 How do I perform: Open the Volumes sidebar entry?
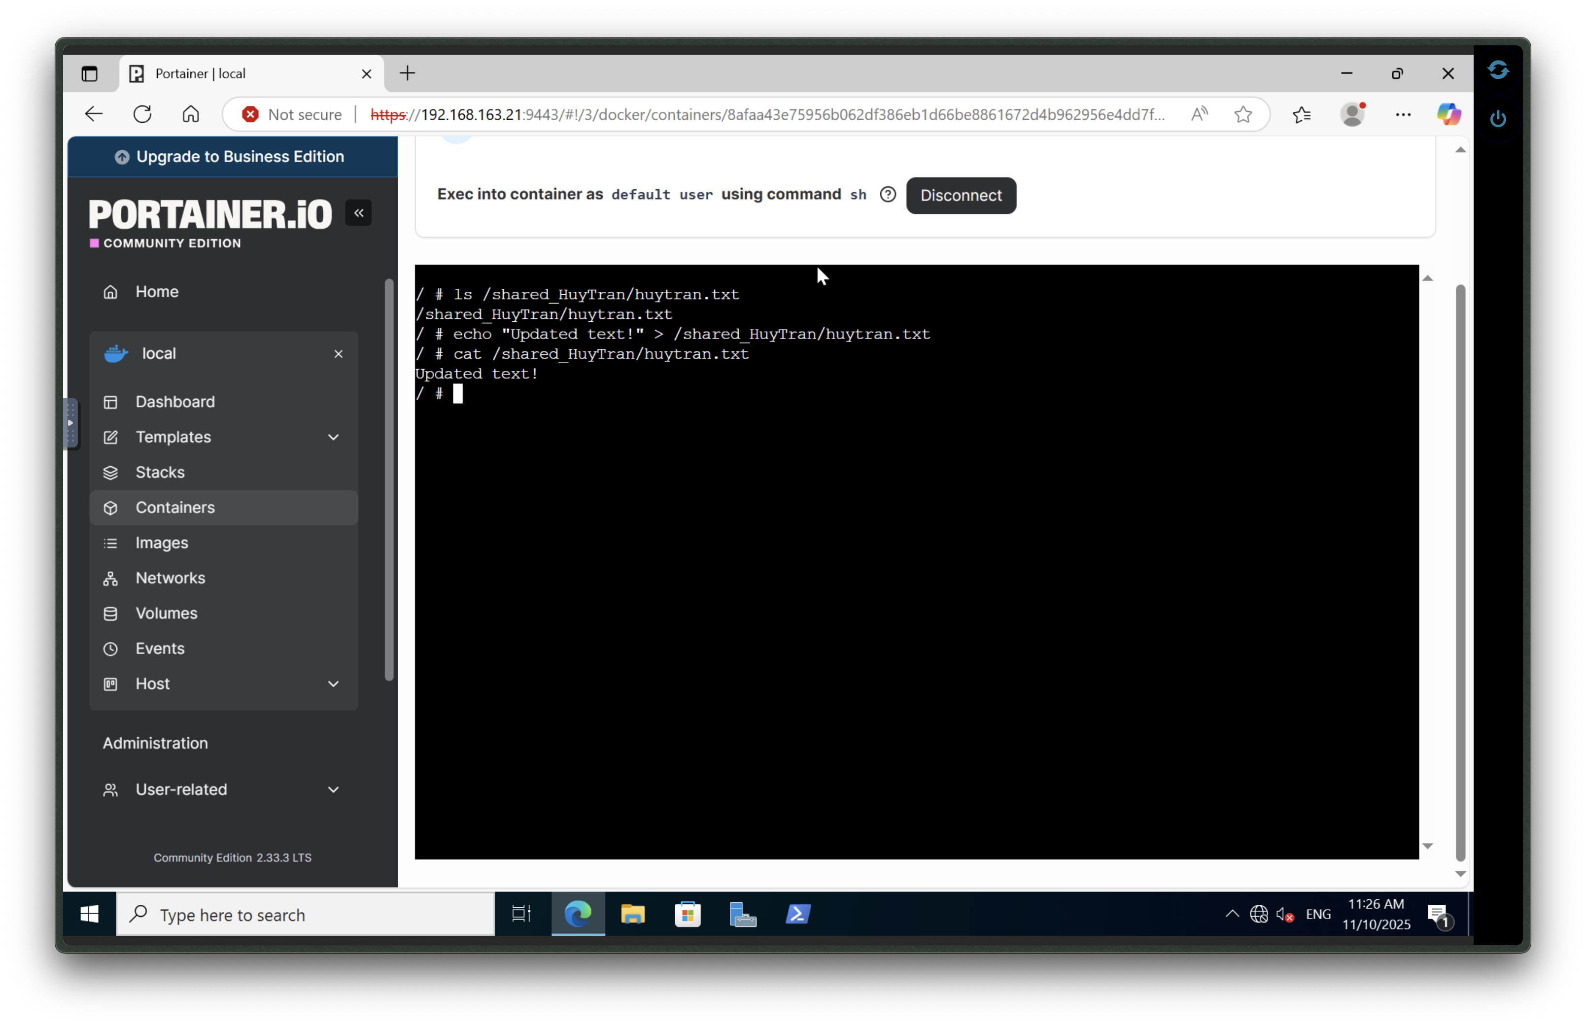click(166, 614)
